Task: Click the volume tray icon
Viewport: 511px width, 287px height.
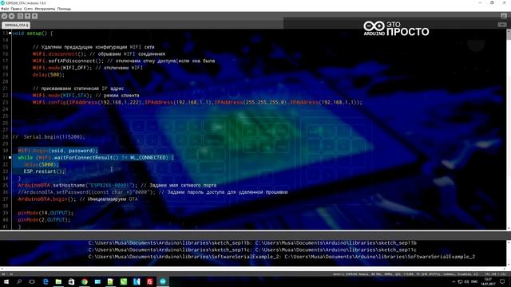Action: (x=466, y=281)
